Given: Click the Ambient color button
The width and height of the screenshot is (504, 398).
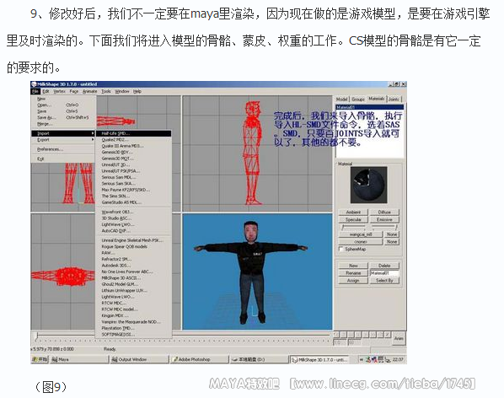Looking at the screenshot, I should click(353, 212).
